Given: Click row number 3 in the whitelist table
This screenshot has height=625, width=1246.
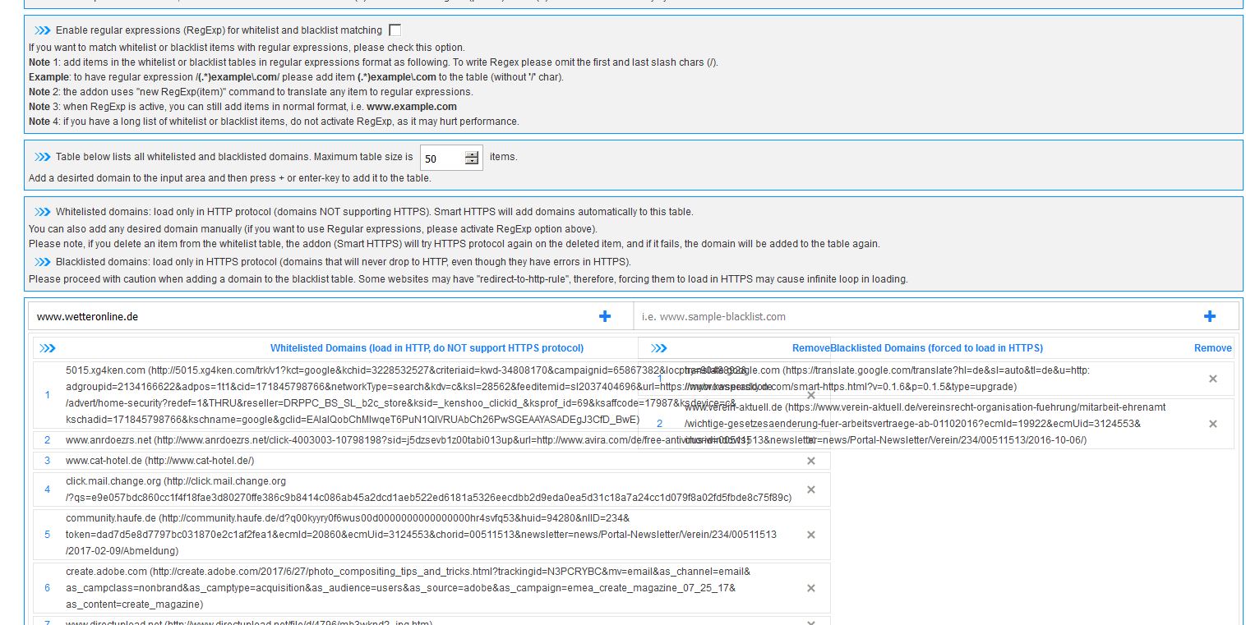Looking at the screenshot, I should point(48,461).
